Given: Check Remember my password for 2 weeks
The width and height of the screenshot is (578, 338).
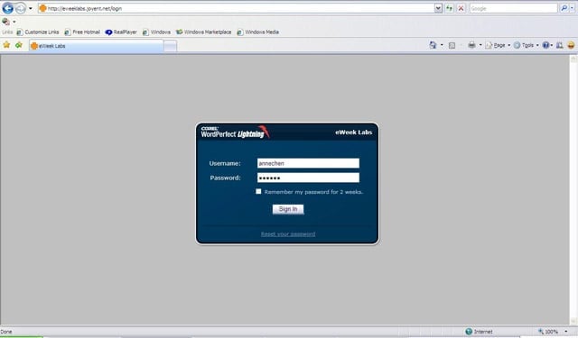Looking at the screenshot, I should 258,191.
